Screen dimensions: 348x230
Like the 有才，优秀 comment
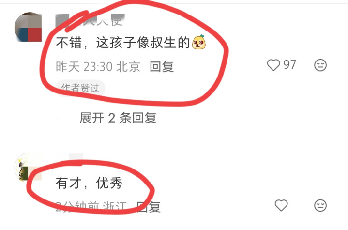tap(281, 205)
